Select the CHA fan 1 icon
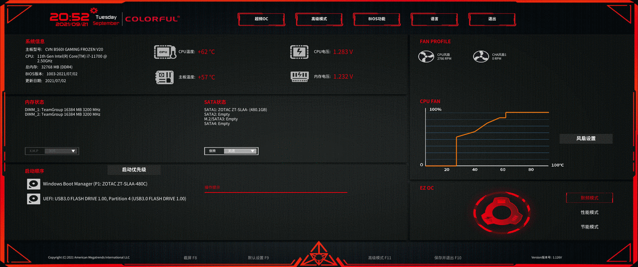Screen dimensions: 638x267 point(481,56)
